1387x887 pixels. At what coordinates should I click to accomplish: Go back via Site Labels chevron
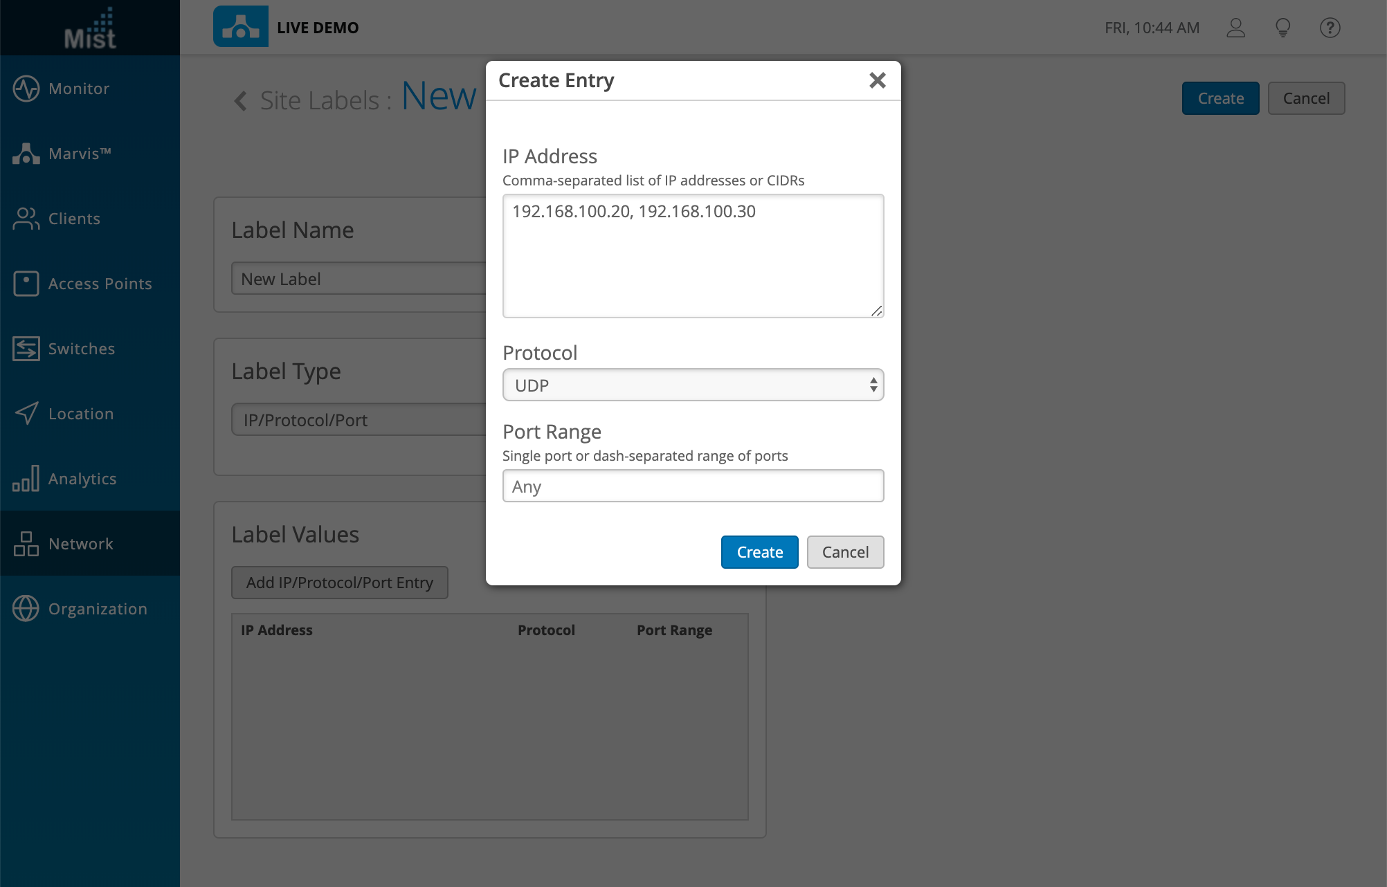240,101
